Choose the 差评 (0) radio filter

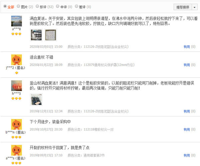click(x=76, y=6)
